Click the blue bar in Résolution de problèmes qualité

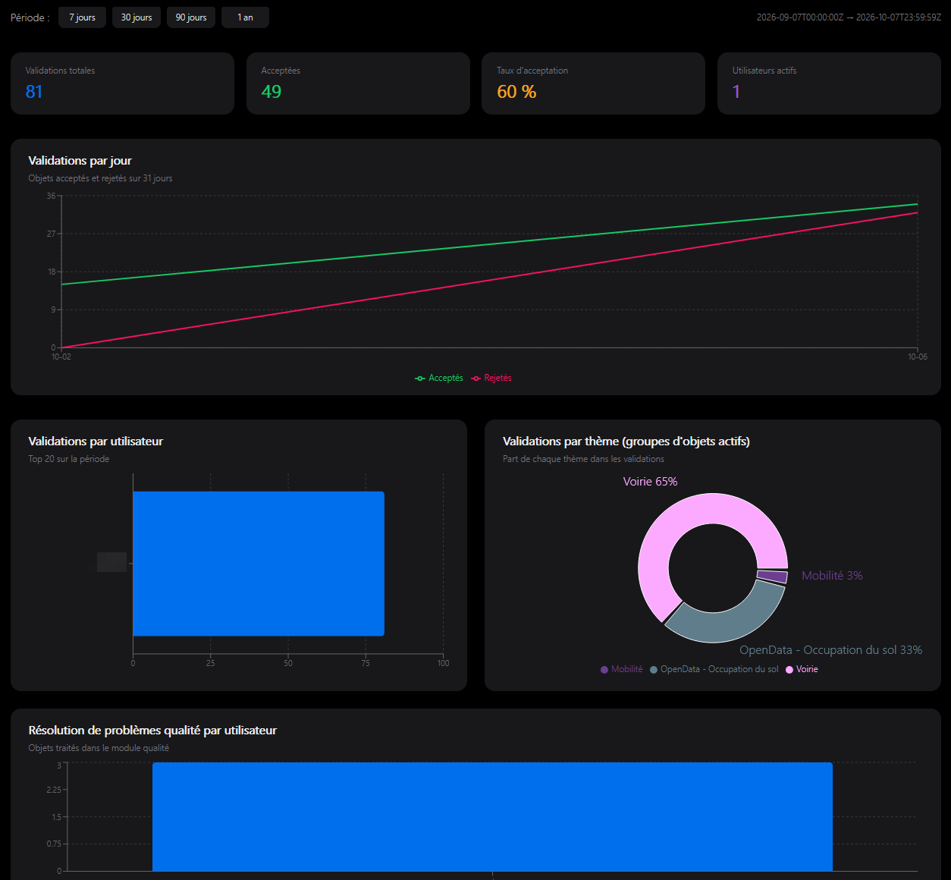pyautogui.click(x=492, y=816)
